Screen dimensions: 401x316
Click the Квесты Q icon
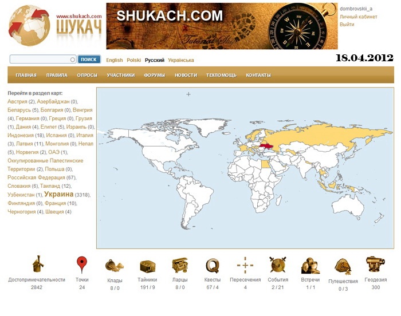(213, 266)
